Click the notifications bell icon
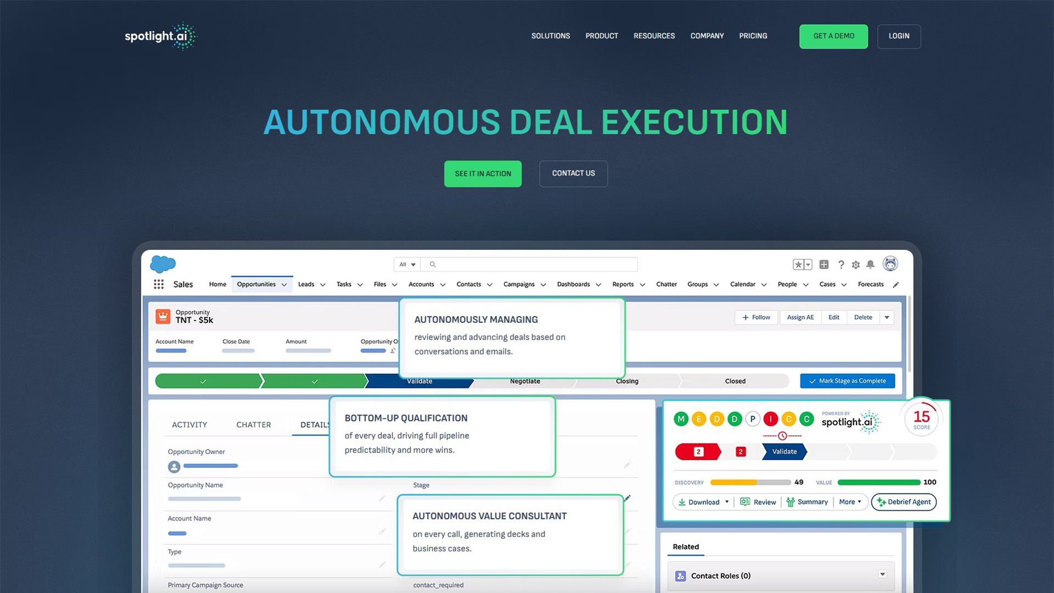 click(x=870, y=265)
